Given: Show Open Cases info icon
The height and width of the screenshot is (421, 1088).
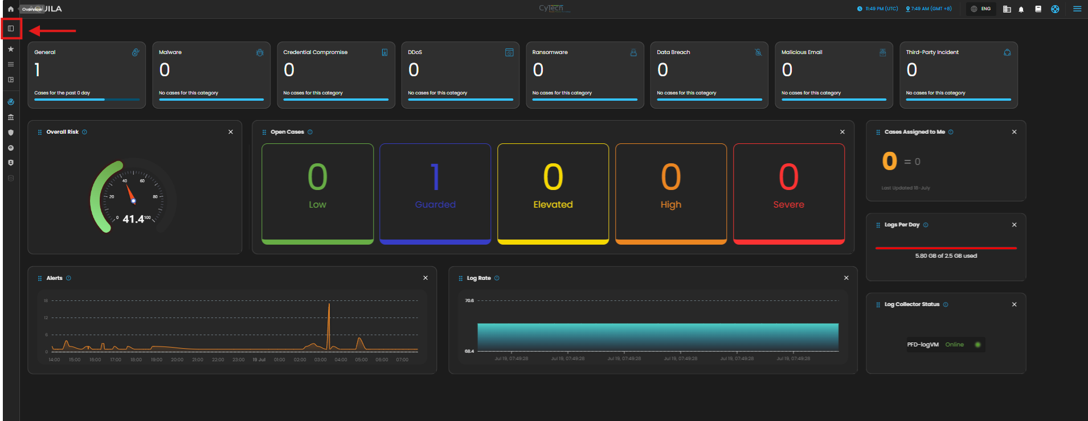Looking at the screenshot, I should point(310,132).
